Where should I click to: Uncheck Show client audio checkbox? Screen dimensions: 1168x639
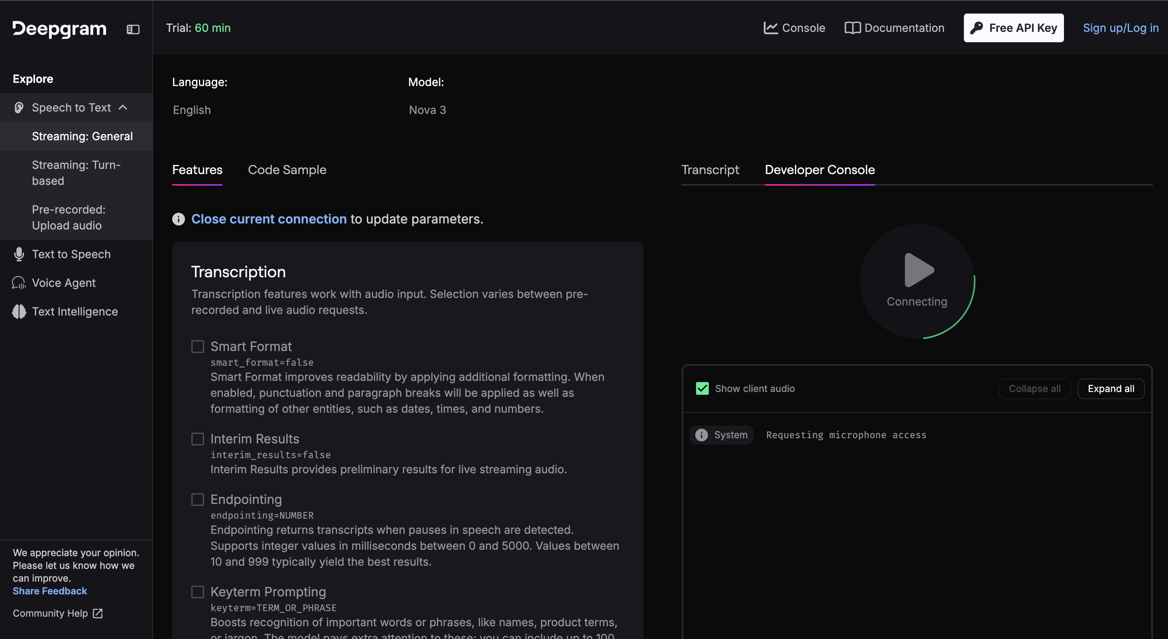[x=702, y=389]
